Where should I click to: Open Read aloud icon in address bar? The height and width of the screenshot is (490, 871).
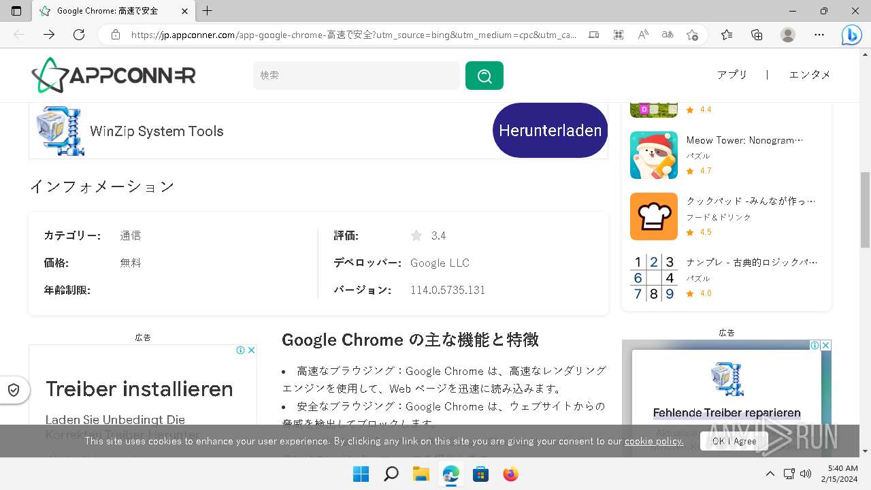pos(643,35)
